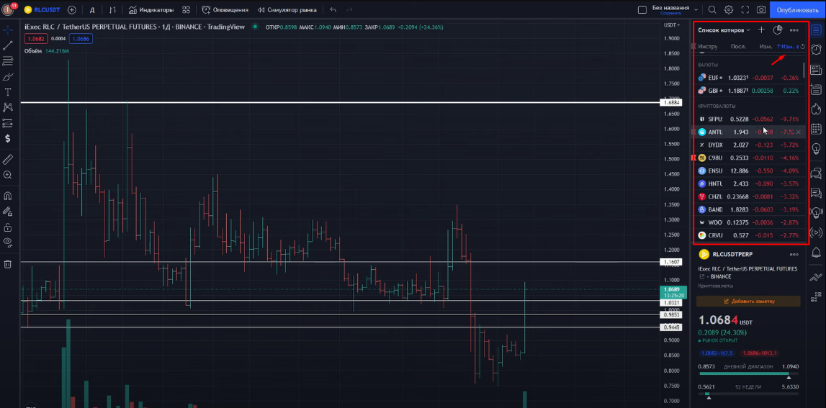Open the alerts clock panel in right sidebar
826x408 pixels.
(x=816, y=50)
